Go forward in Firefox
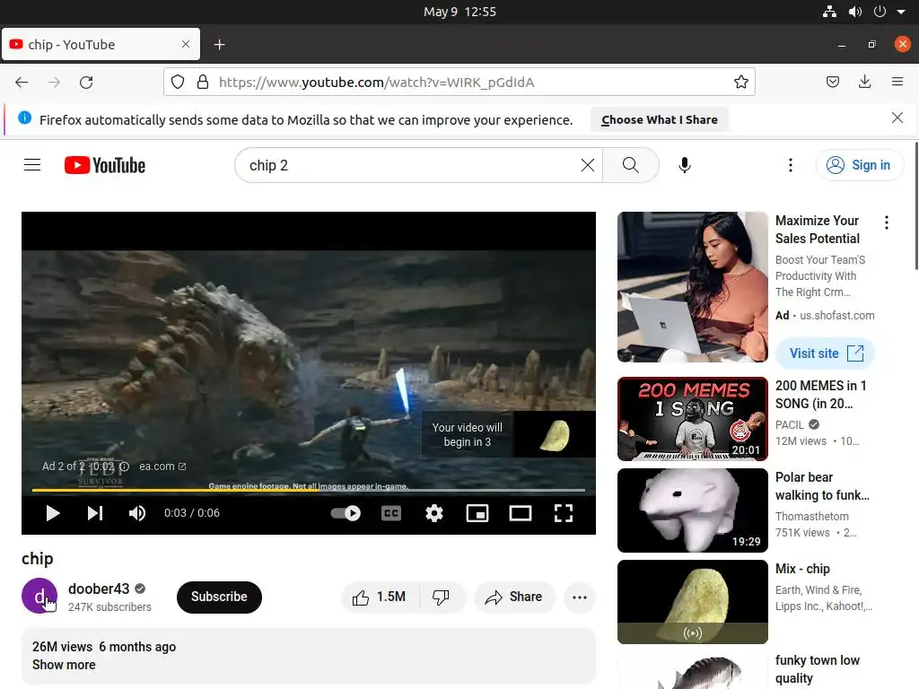Screen dimensions: 919x689 [54, 82]
